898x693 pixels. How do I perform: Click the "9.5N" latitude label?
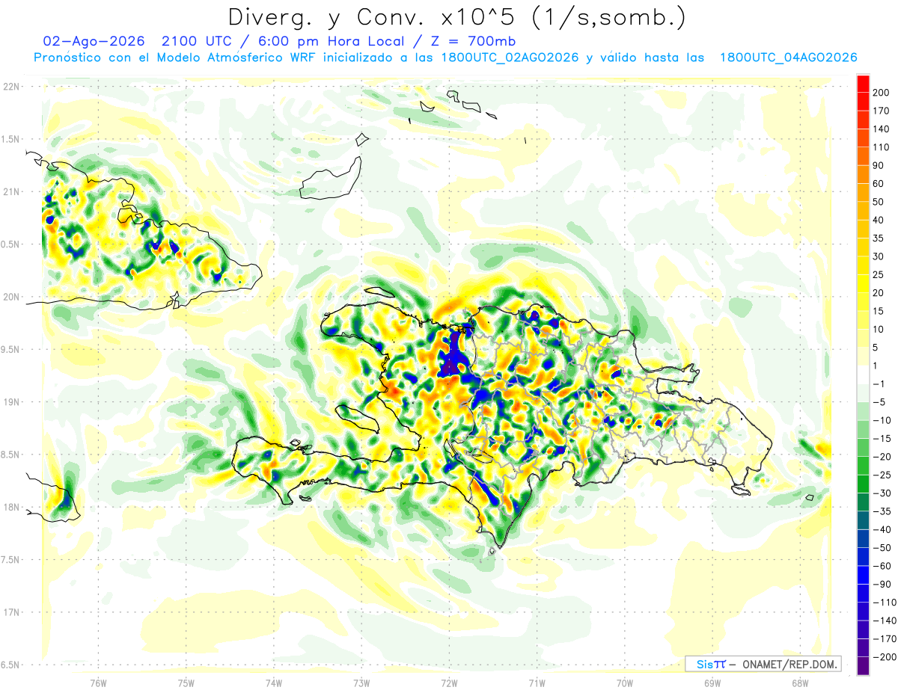click(10, 350)
